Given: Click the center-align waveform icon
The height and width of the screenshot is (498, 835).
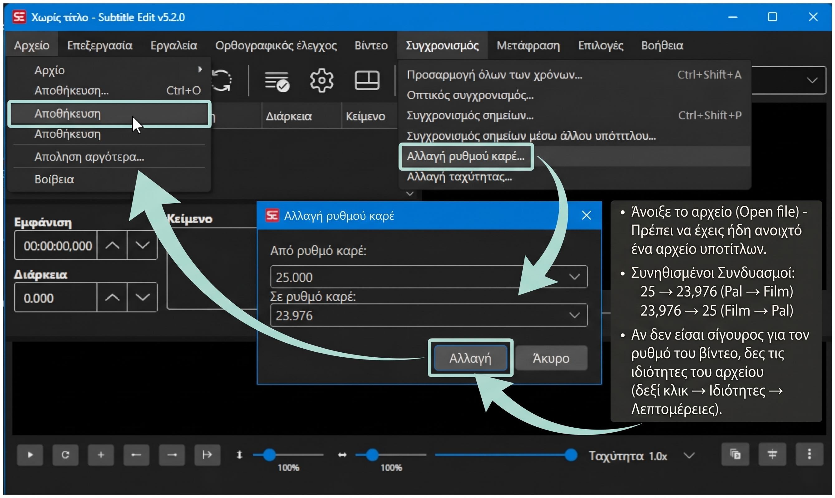Looking at the screenshot, I should [772, 454].
